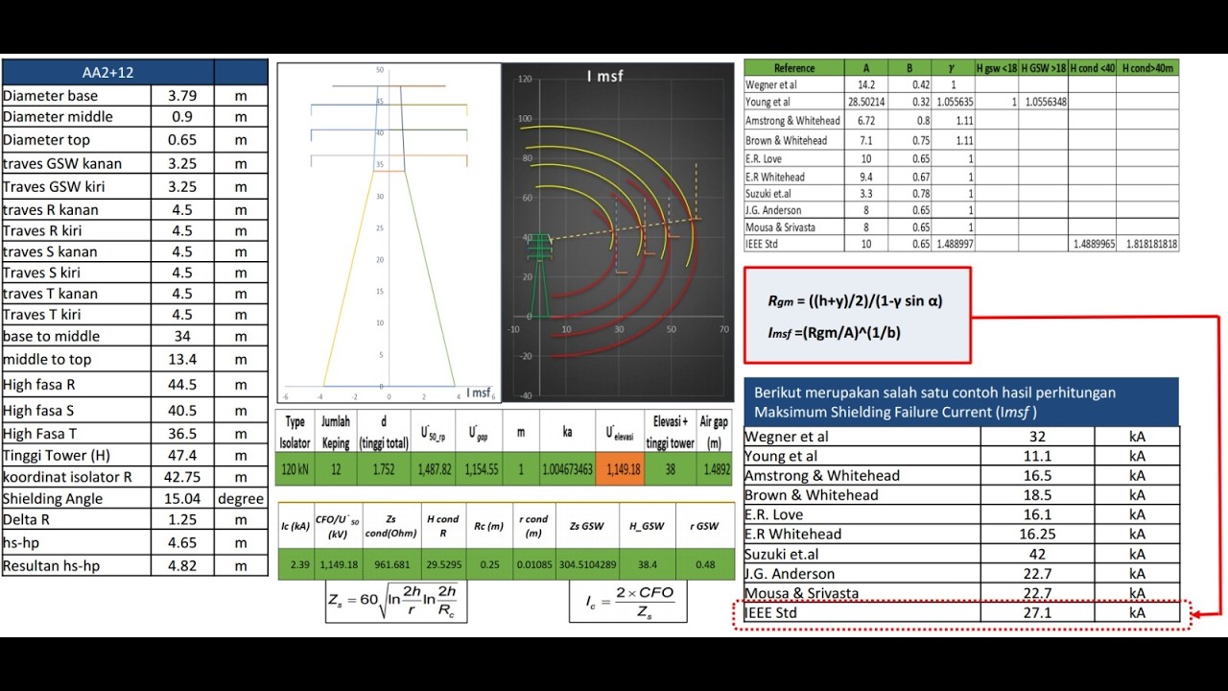1228x691 pixels.
Task: Select the 15.04 shielding angle value
Action: pyautogui.click(x=182, y=499)
